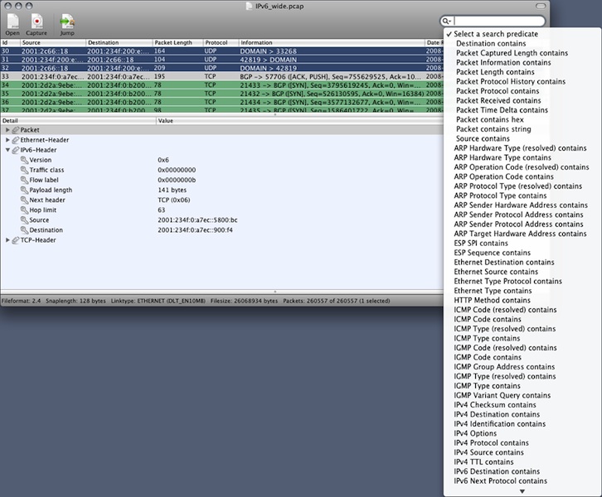The image size is (602, 497).
Task: Expand the Ethernet-Header node
Action: pyautogui.click(x=7, y=140)
